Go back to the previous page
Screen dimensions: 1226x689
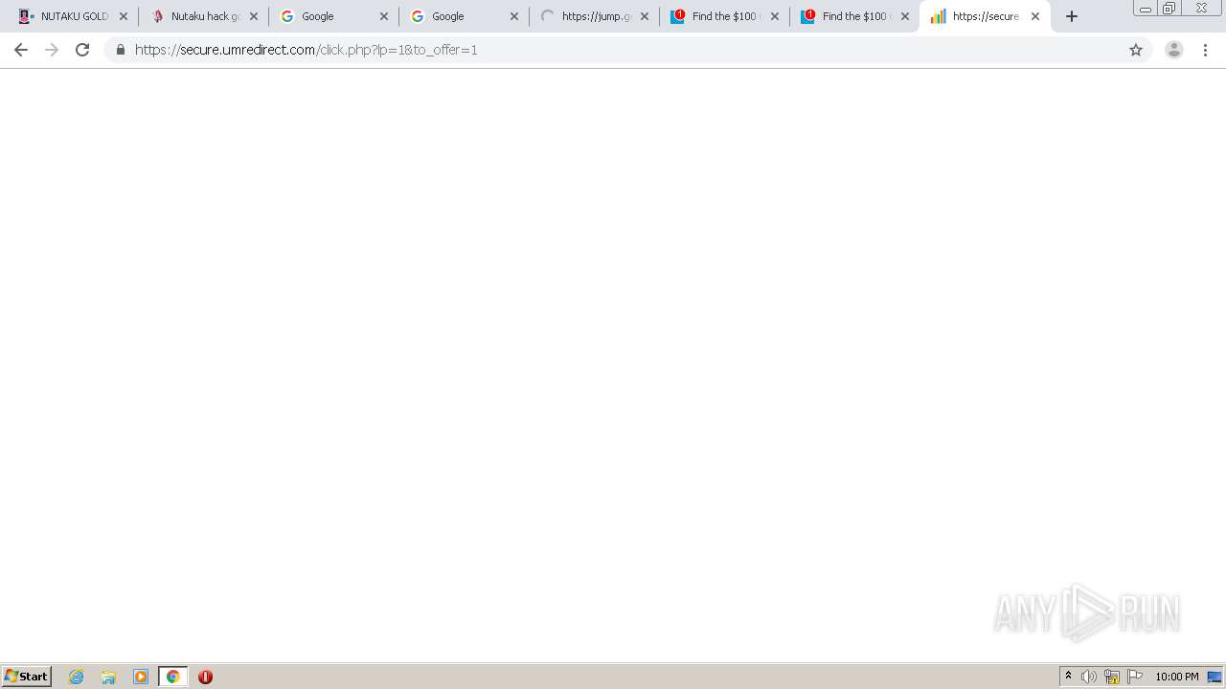click(21, 50)
